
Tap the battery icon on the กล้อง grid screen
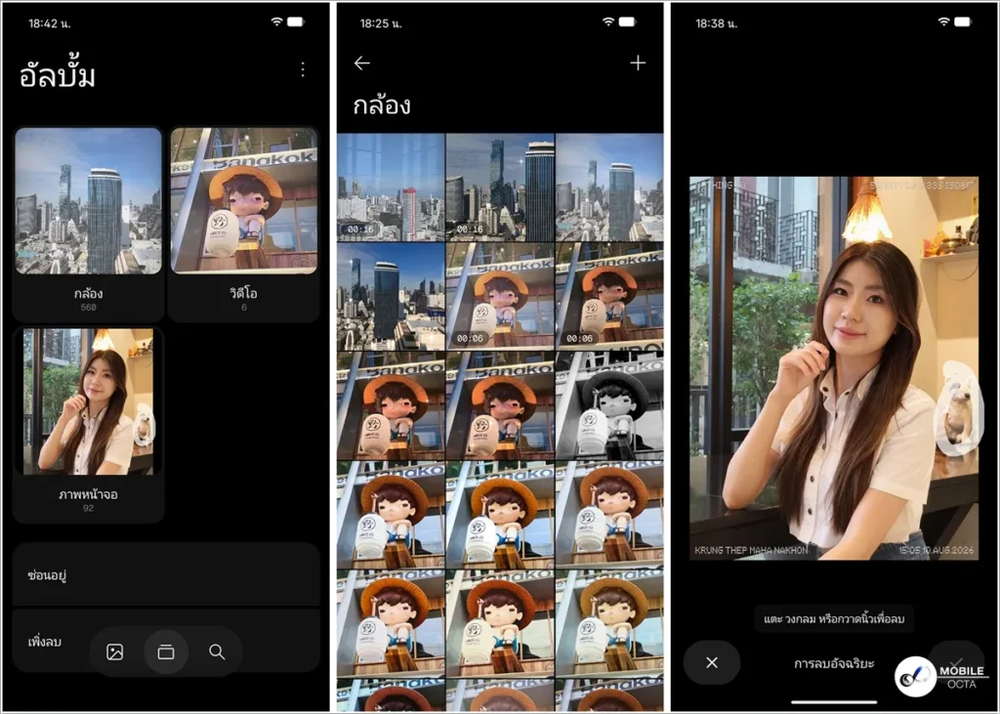[x=628, y=21]
